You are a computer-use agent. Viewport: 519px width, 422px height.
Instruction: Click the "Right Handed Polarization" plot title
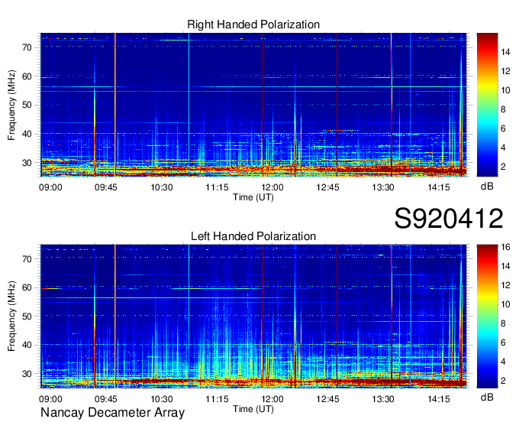click(x=253, y=24)
